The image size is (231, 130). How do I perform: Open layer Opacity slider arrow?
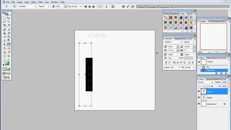pyautogui.click(x=228, y=82)
